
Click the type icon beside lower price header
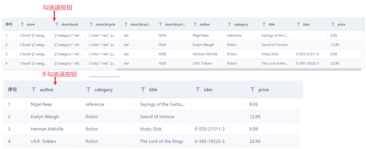pos(253,90)
